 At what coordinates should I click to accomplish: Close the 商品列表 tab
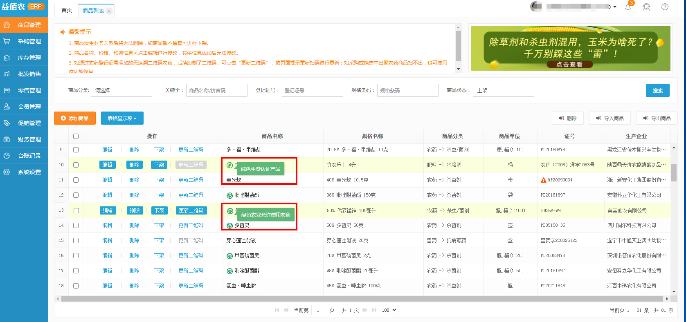click(x=109, y=11)
